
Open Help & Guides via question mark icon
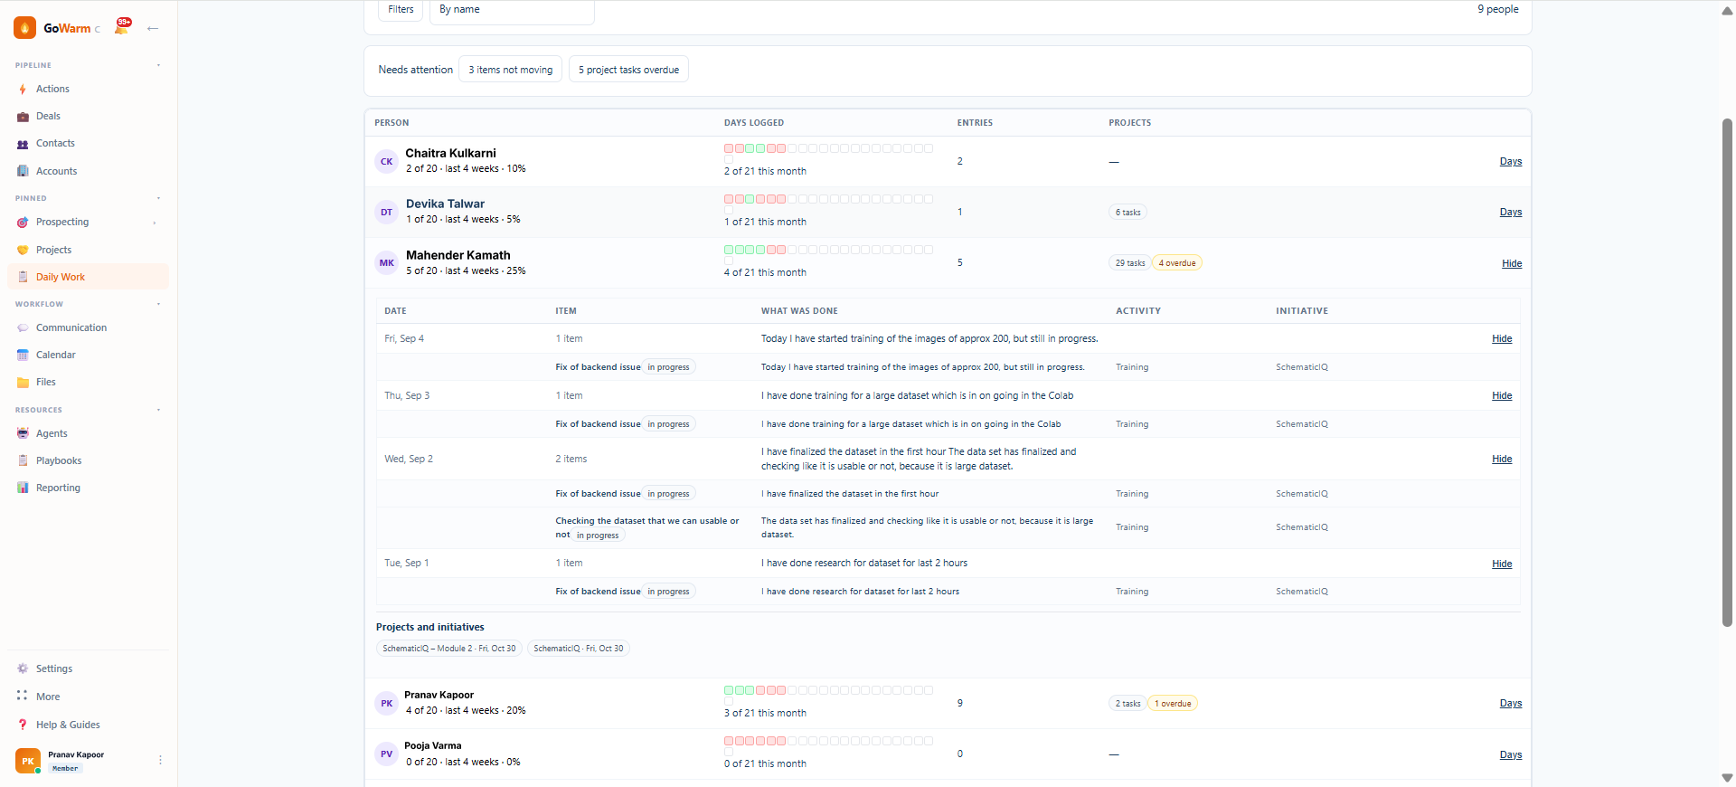coord(23,725)
